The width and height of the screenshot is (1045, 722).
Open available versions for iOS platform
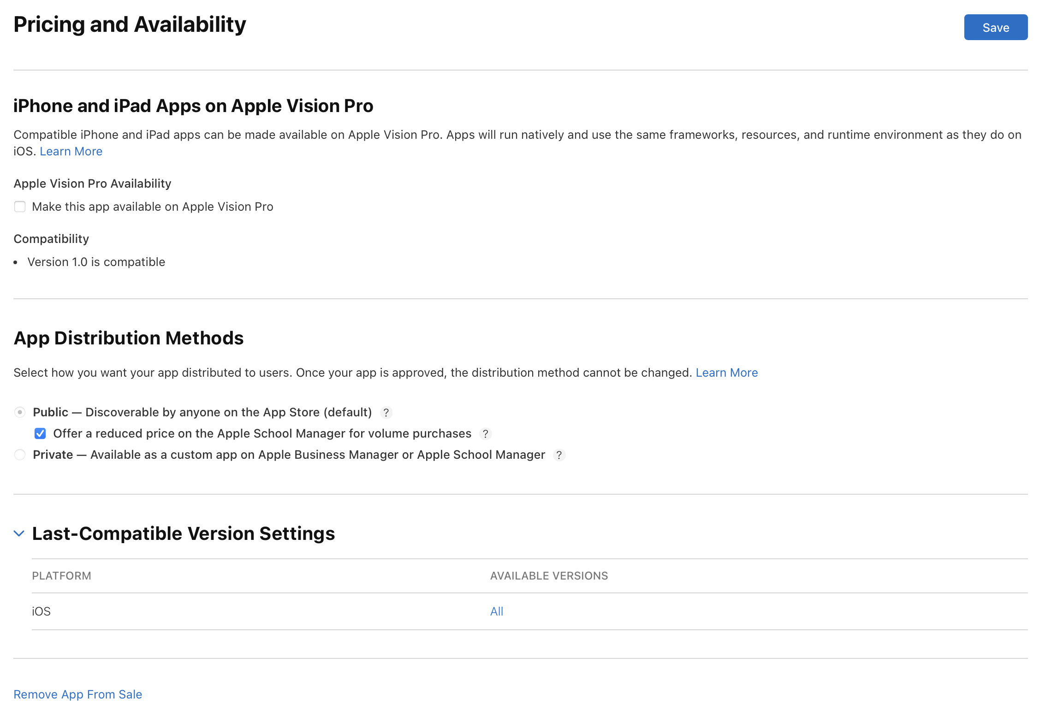pos(496,611)
